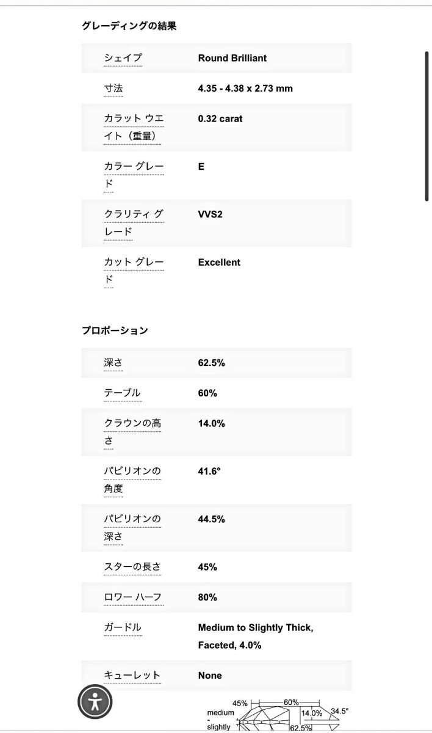Click the パビリオンの深さ label
The width and height of the screenshot is (432, 733).
click(x=132, y=528)
